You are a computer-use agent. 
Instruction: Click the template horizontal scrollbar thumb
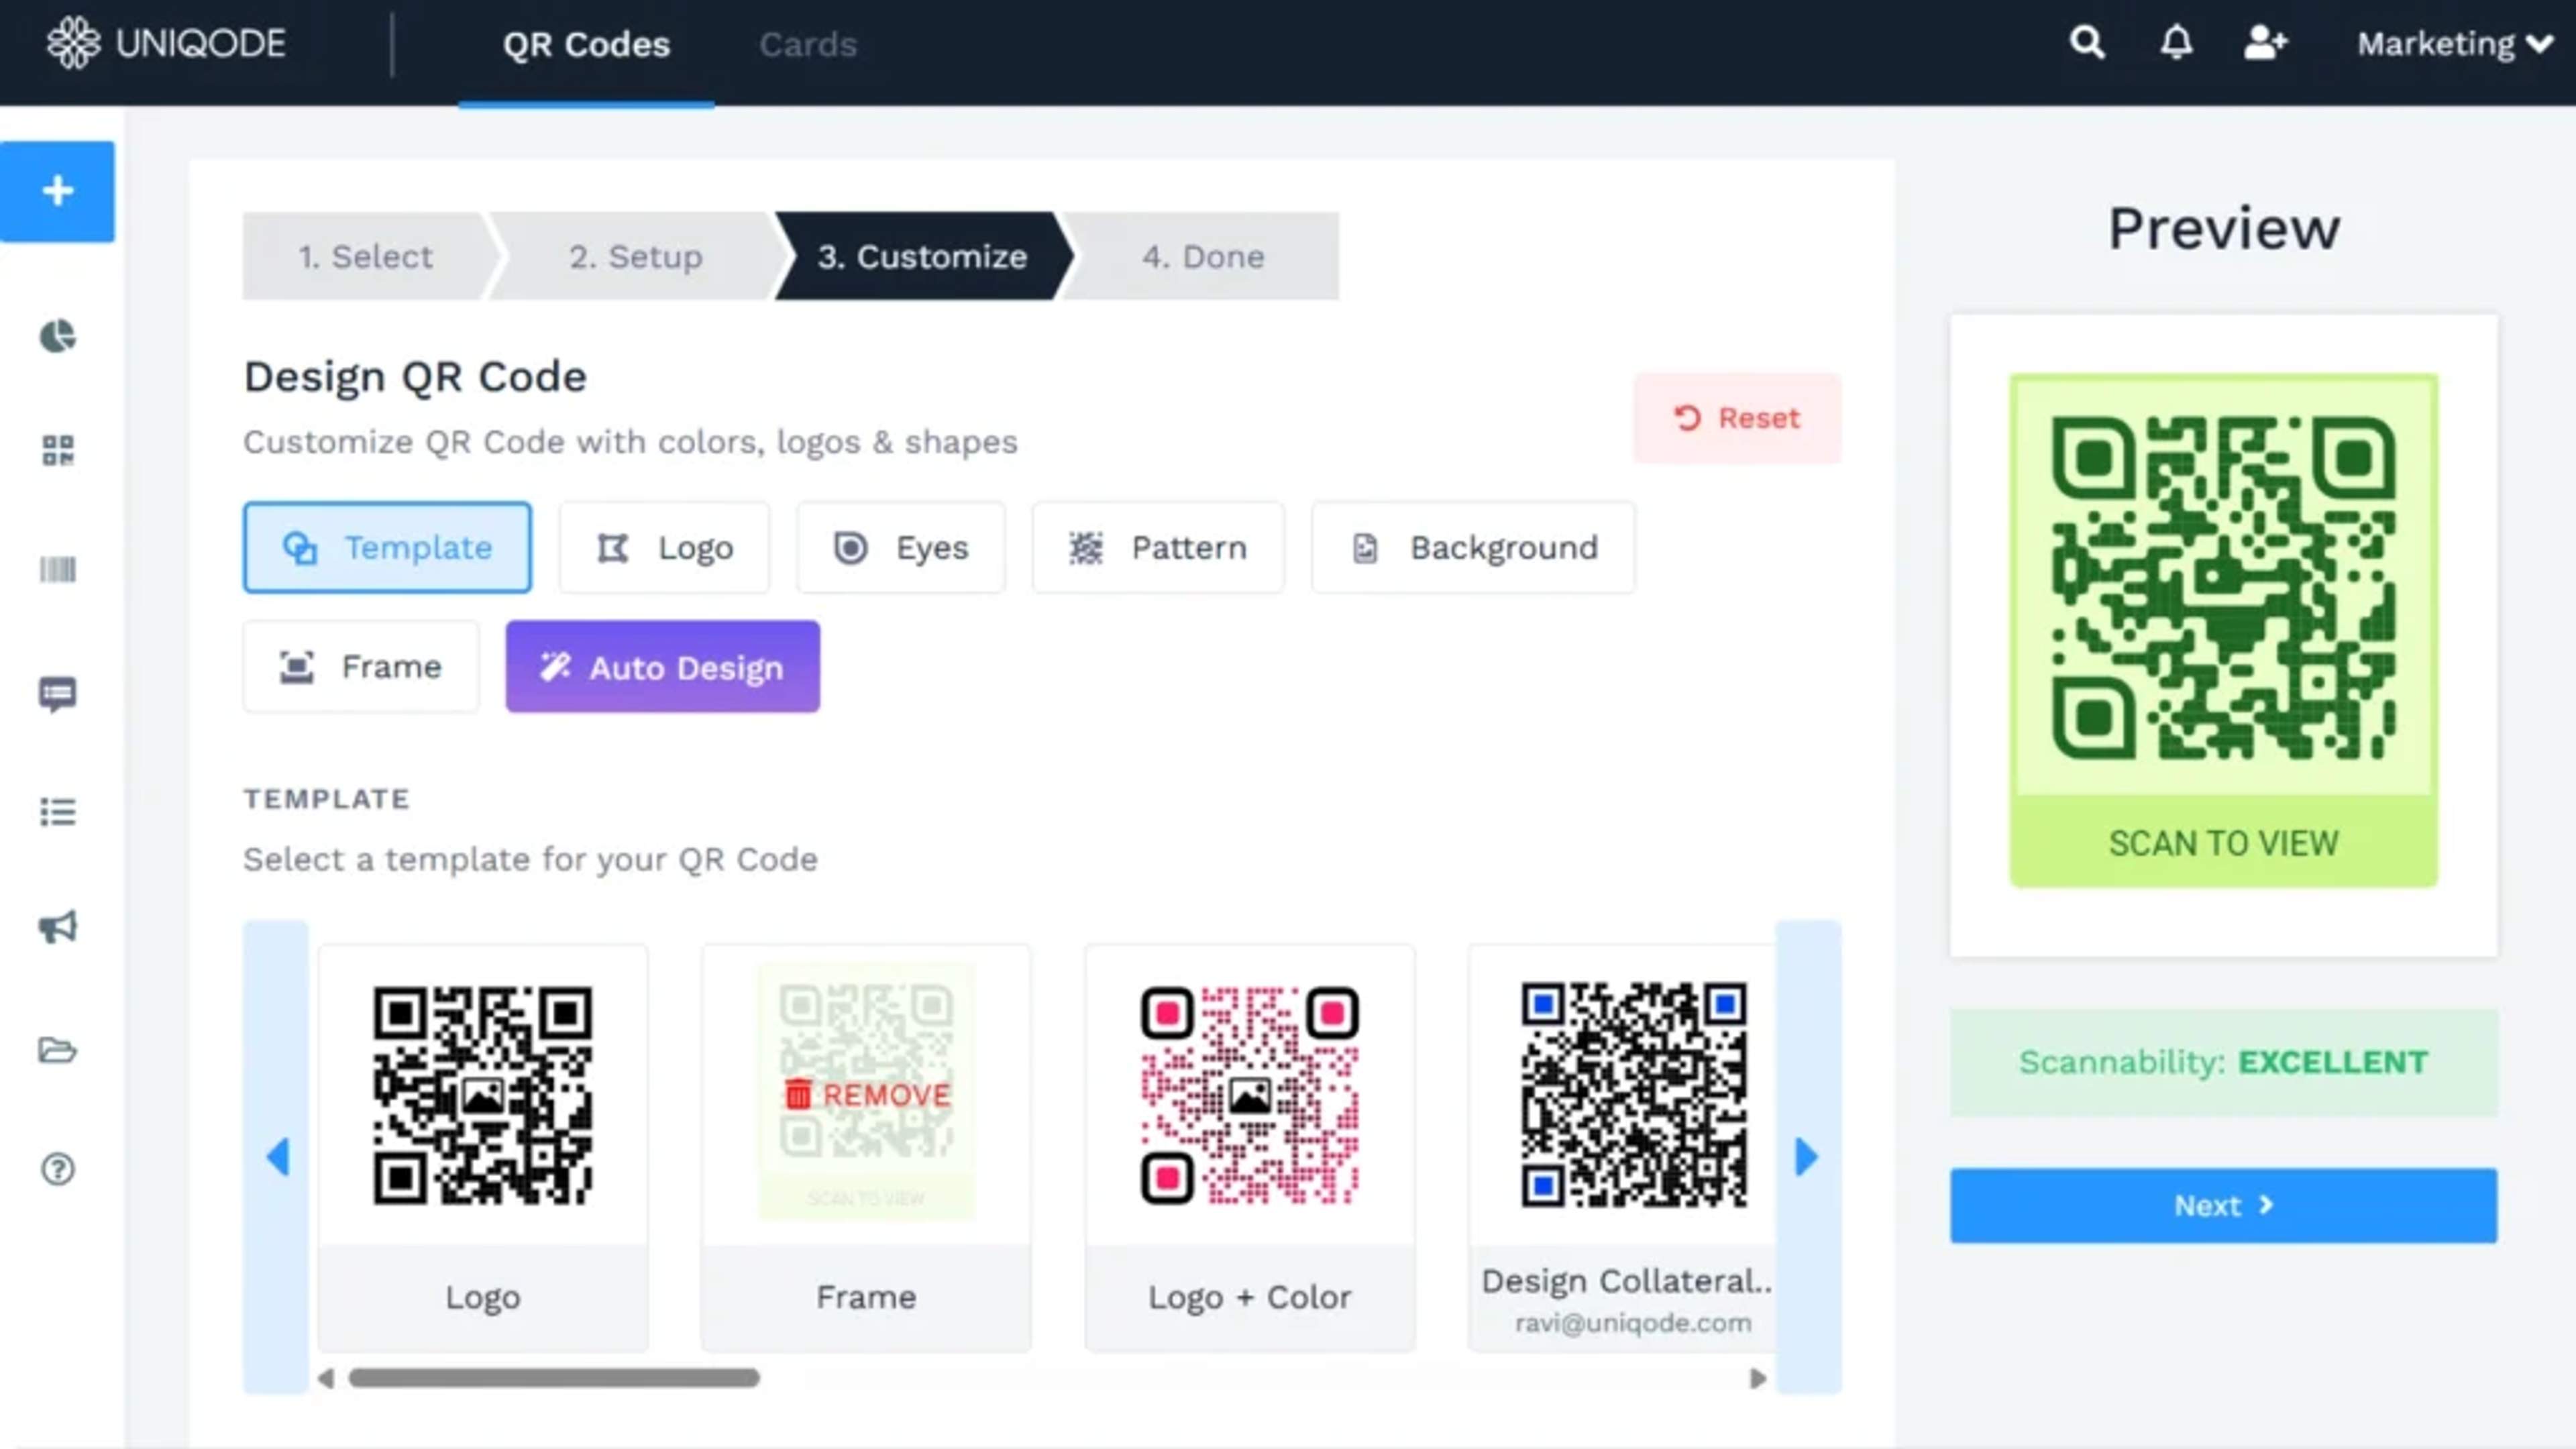(554, 1378)
